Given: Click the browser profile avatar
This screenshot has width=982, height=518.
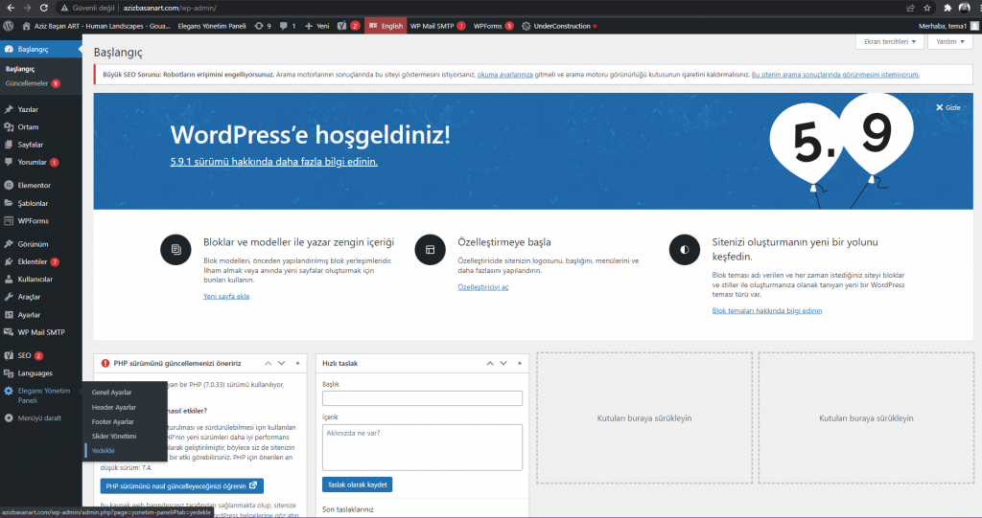Looking at the screenshot, I should coord(965,8).
